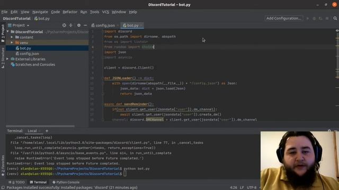The image size is (339, 190).
Task: Click in the terminal command prompt
Action: pyautogui.click(x=125, y=174)
